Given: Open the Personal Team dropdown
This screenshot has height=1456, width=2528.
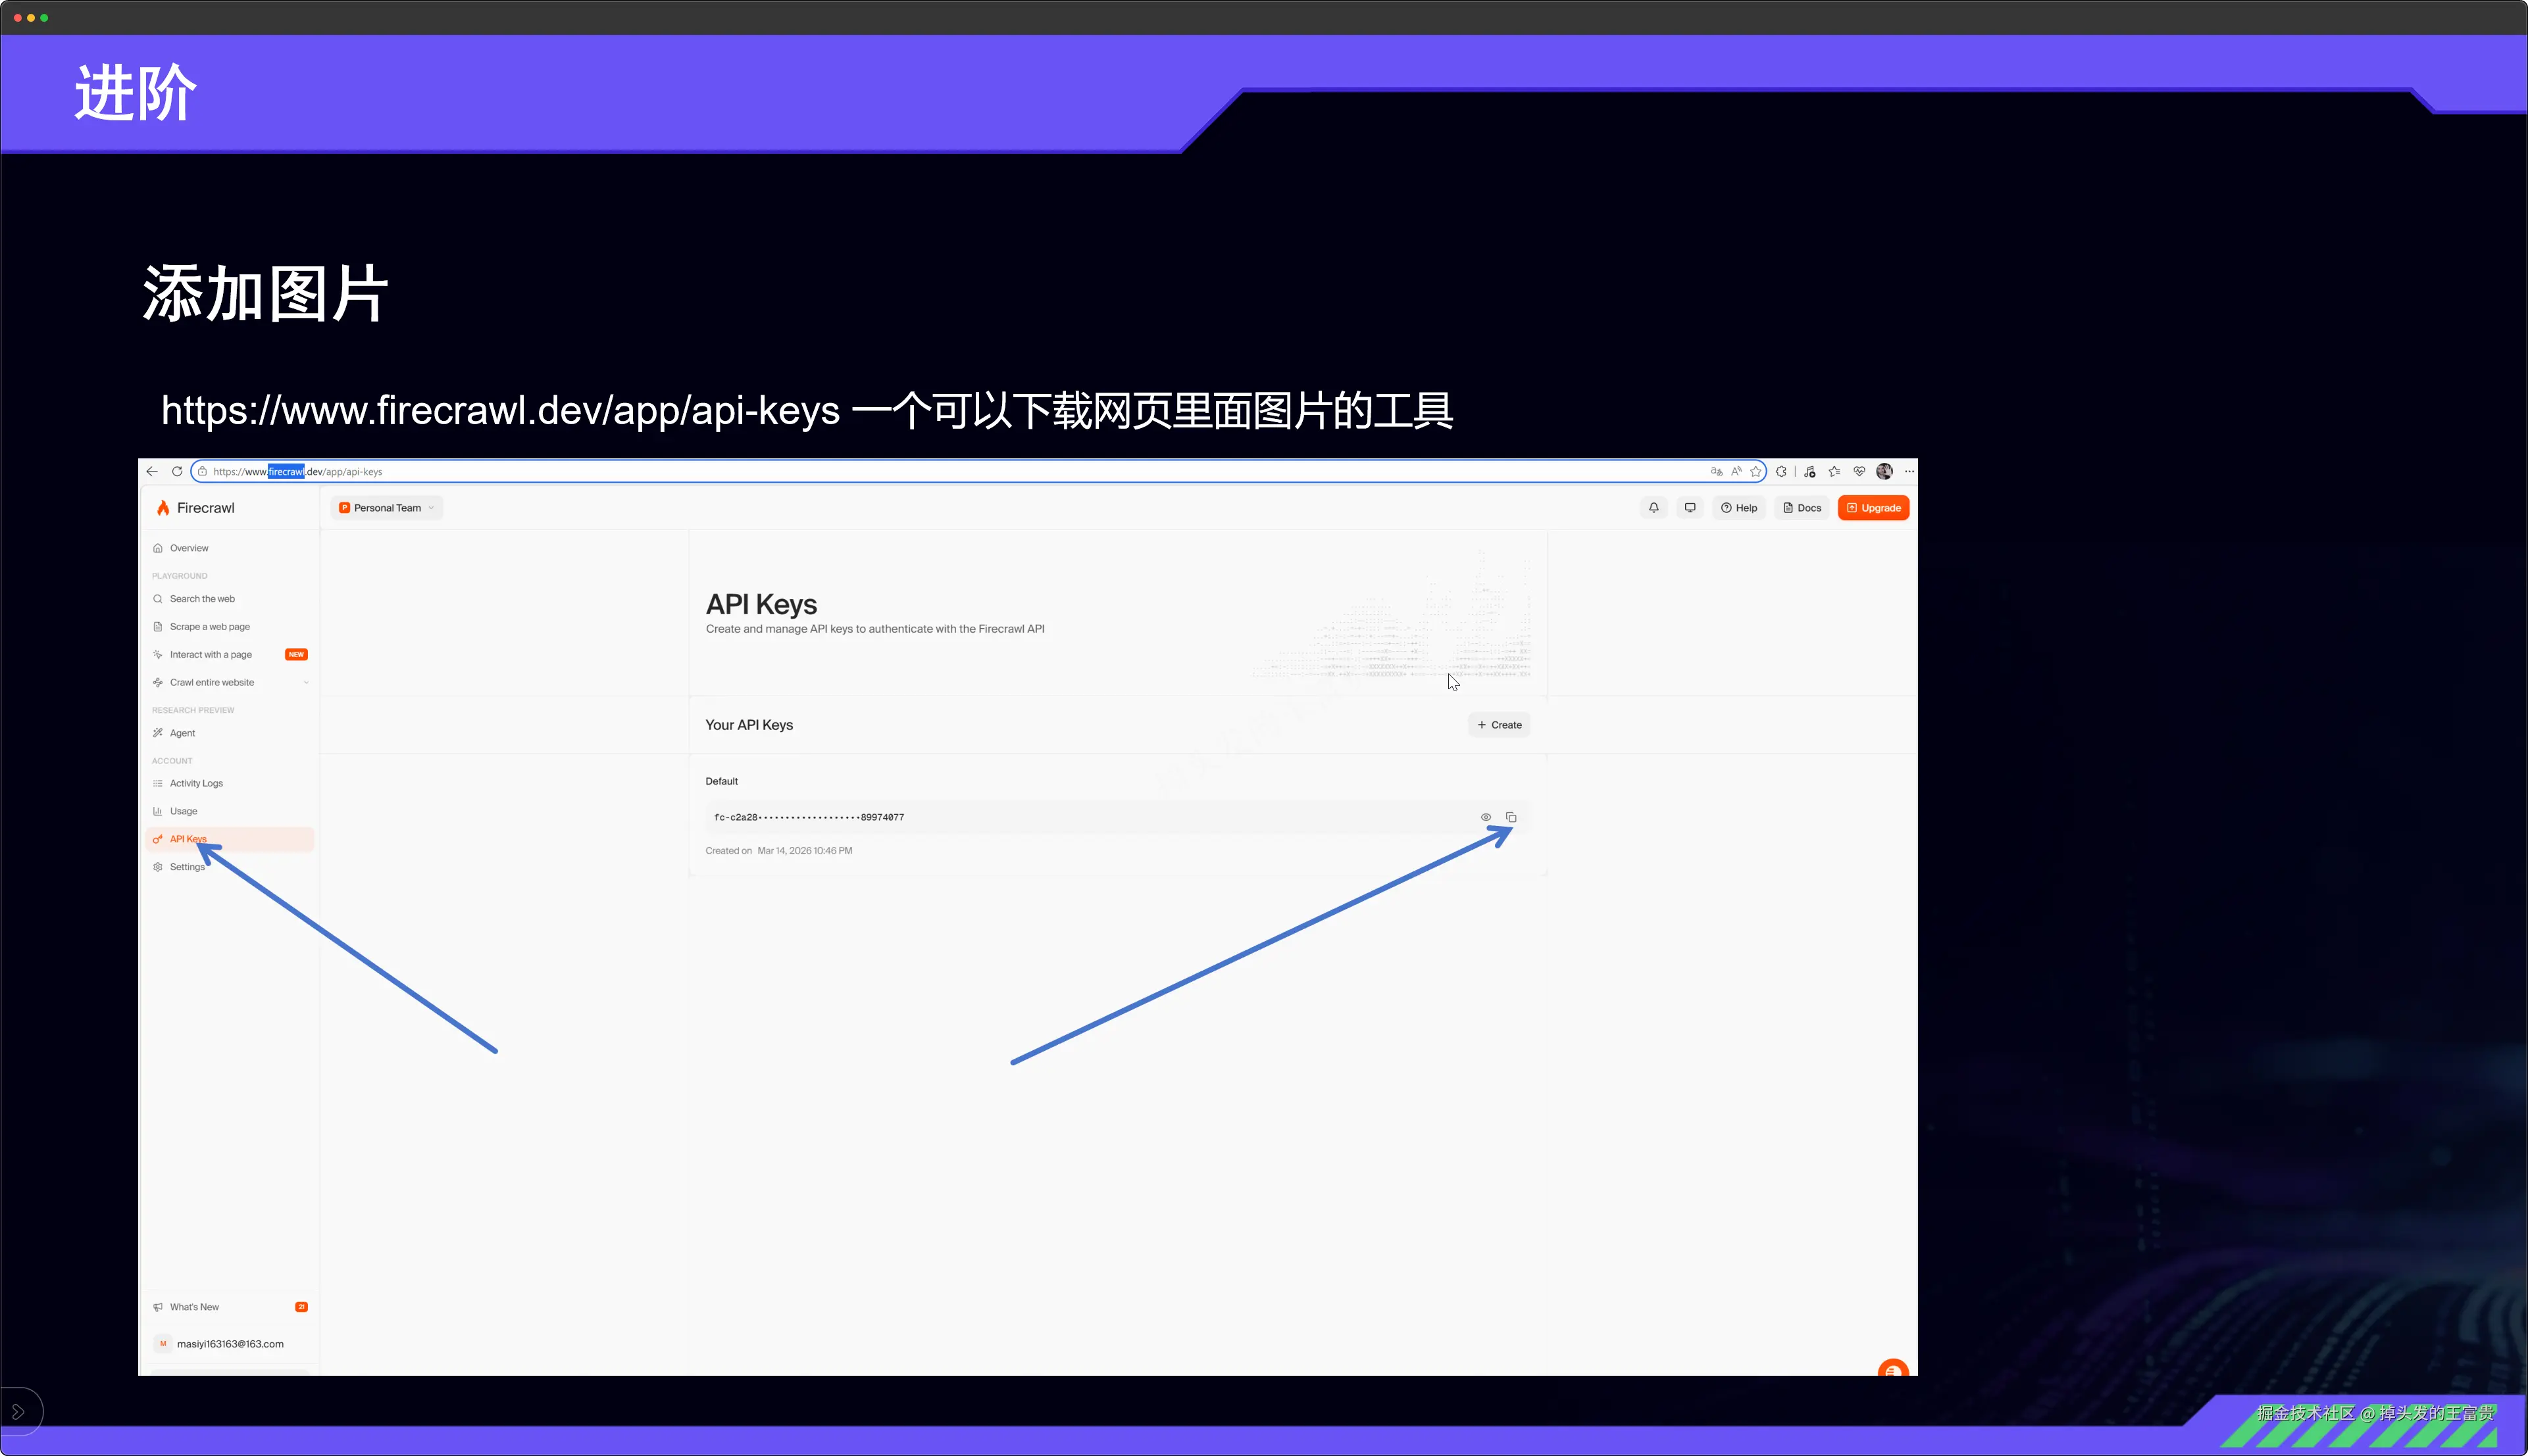Looking at the screenshot, I should point(387,508).
